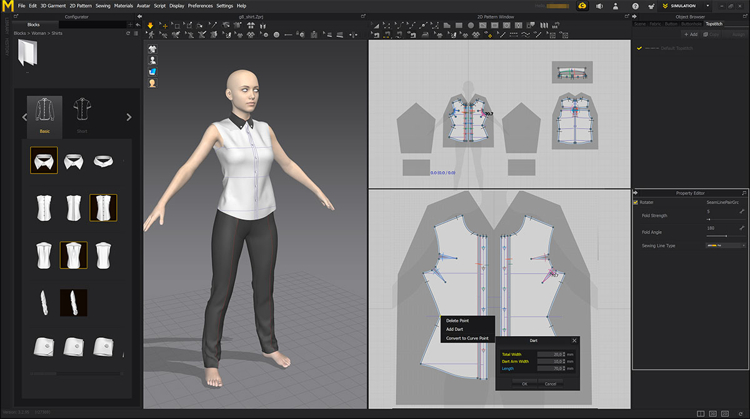Select the Circle pattern drawing tool

point(471,26)
